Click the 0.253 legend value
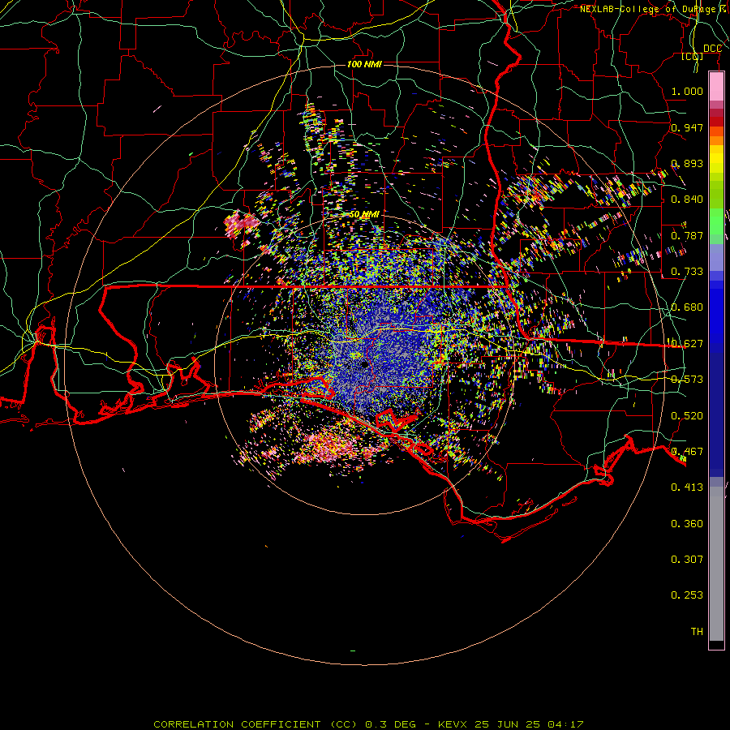Viewport: 730px width, 730px height. click(x=687, y=595)
